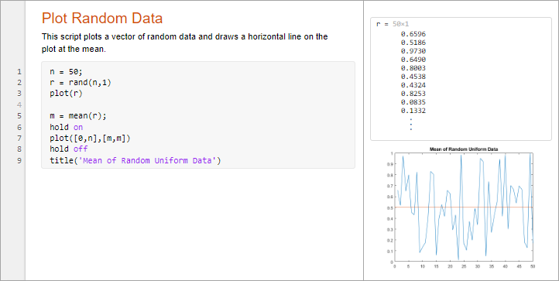559x281 pixels.
Task: Click the 'plot(r)' code line
Action: tap(66, 94)
